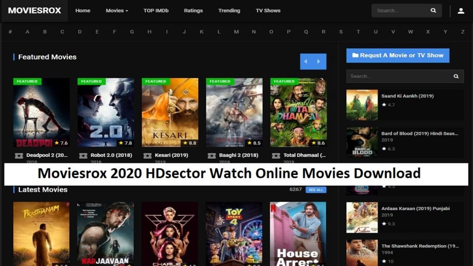
Task: Click SEE ALL for Latest Movies
Action: 316,190
